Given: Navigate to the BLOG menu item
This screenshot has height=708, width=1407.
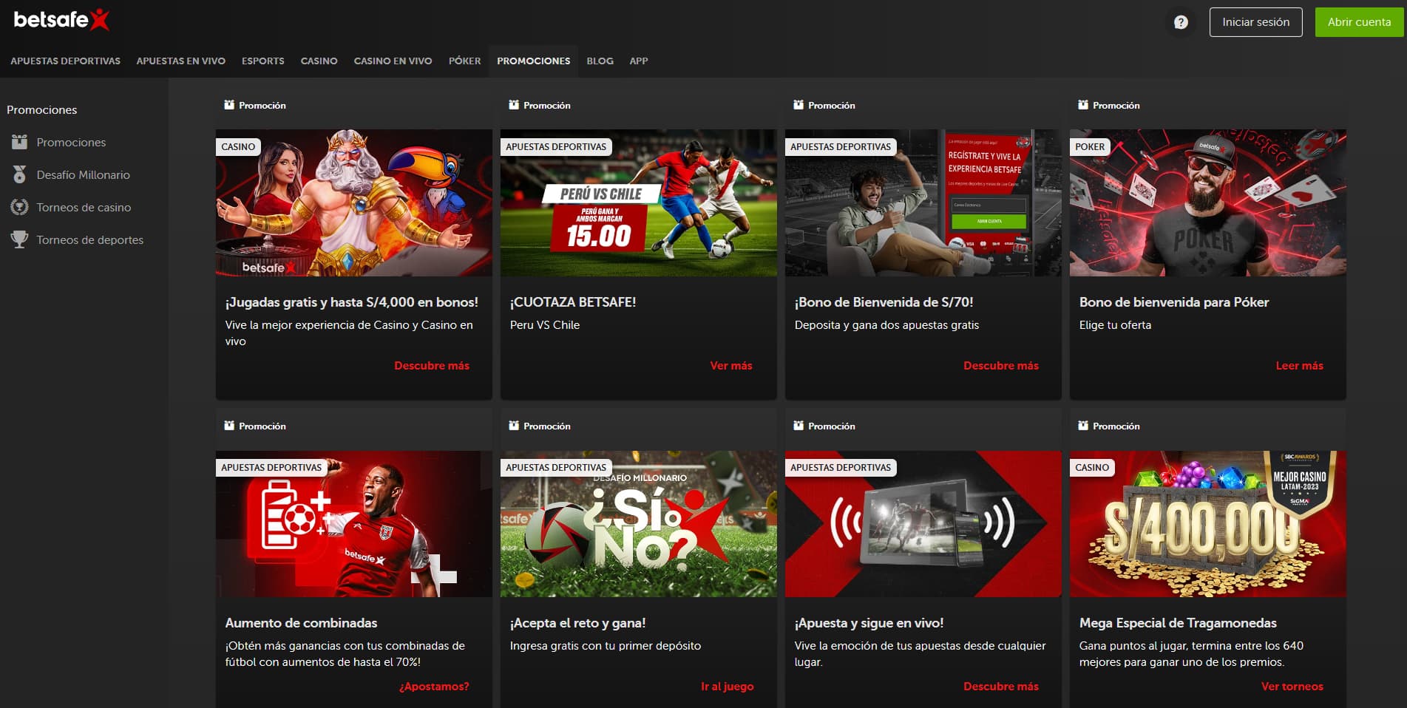Looking at the screenshot, I should coord(599,61).
